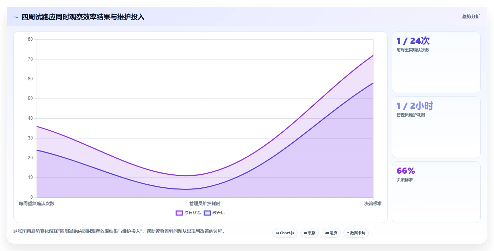This screenshot has width=494, height=251.
Task: Click the icon inside the Chart.js chip
Action: tap(277, 233)
